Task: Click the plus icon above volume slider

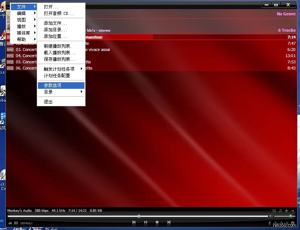Action: 287,211
